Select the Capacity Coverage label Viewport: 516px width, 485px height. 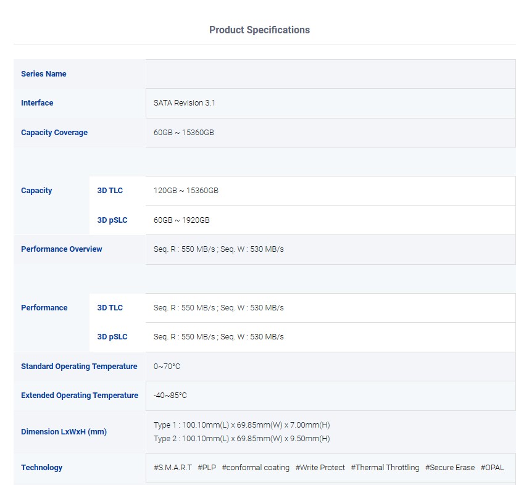point(54,133)
